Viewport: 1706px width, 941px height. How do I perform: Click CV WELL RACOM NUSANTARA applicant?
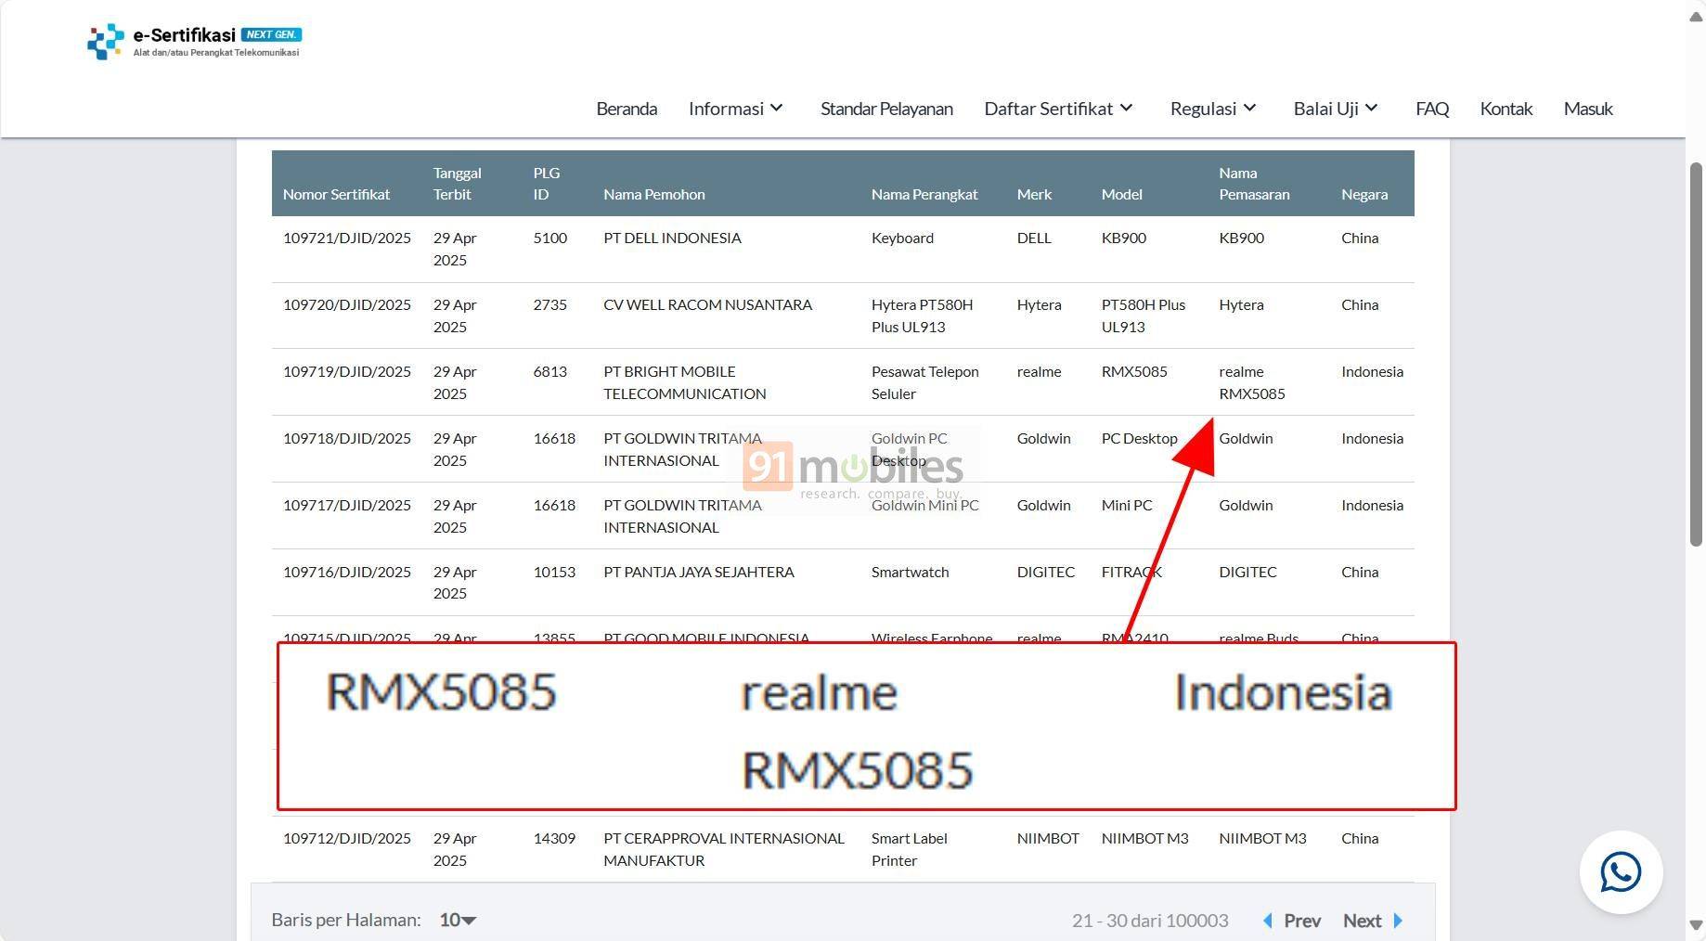(x=707, y=304)
